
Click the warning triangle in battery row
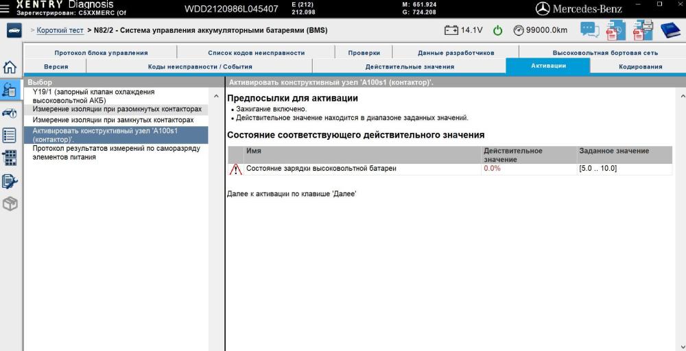tap(235, 169)
